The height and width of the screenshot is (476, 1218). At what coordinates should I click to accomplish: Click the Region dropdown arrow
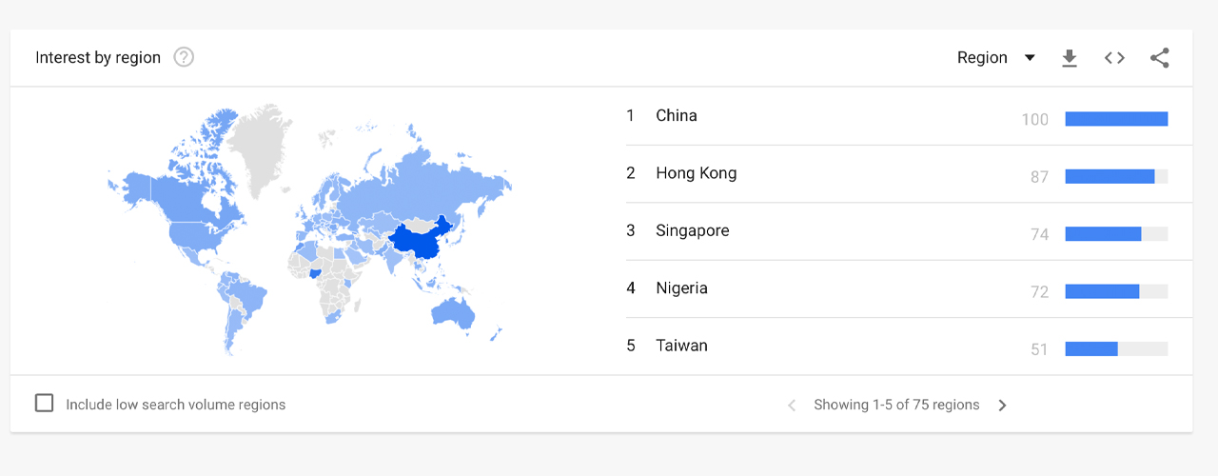pyautogui.click(x=1030, y=58)
